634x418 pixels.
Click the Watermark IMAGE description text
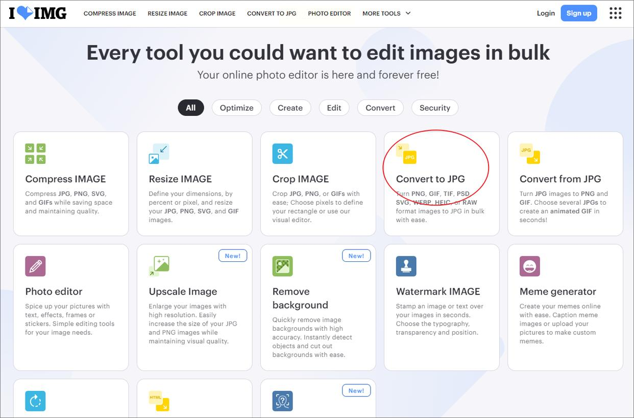(440, 319)
